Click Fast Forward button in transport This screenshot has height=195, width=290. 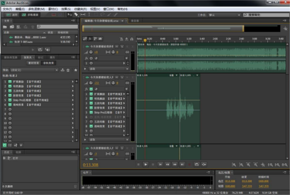pos(175,164)
